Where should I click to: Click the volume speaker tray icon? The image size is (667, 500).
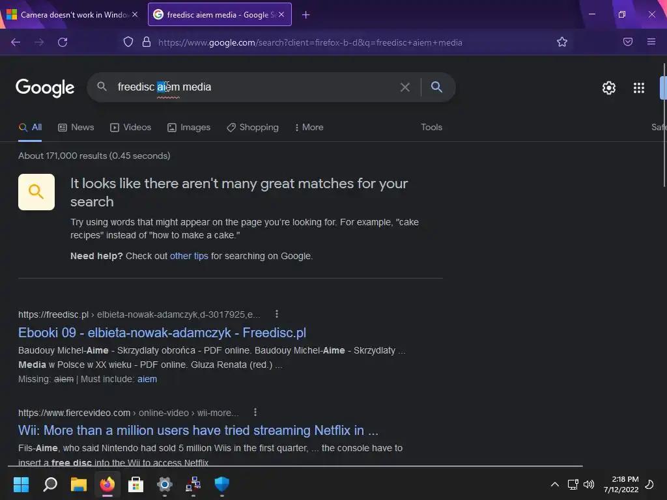(589, 484)
